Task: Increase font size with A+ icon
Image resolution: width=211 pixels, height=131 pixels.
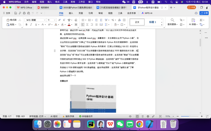Action: pyautogui.click(x=59, y=20)
